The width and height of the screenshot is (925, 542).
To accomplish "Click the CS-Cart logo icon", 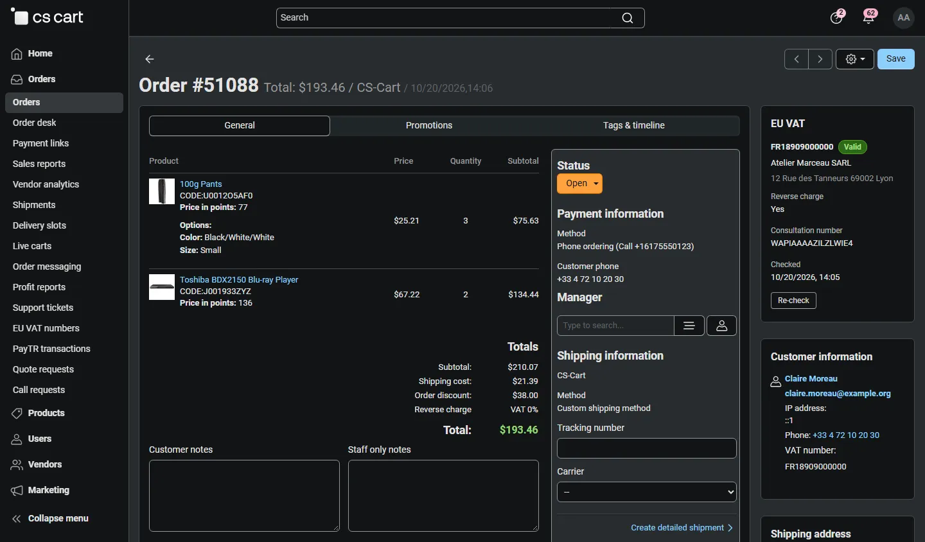I will point(20,17).
